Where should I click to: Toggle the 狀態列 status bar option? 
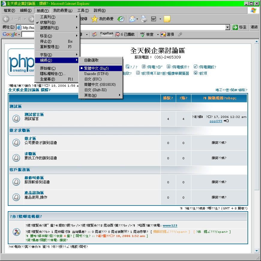48,22
